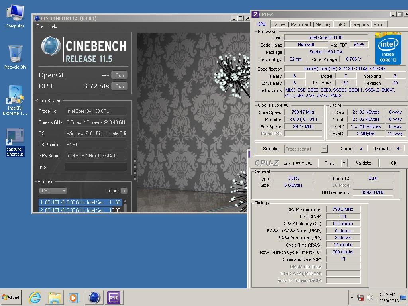Click the Bus Speed value 99.77 MHz
This screenshot has width=408, height=306.
303,126
